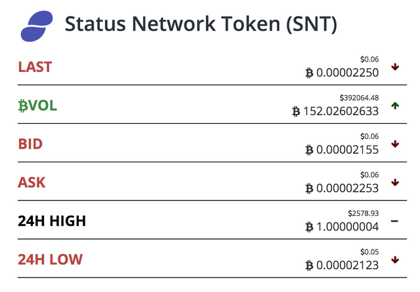
Task: Click the 1.00000004 24H high value
Action: point(348,227)
